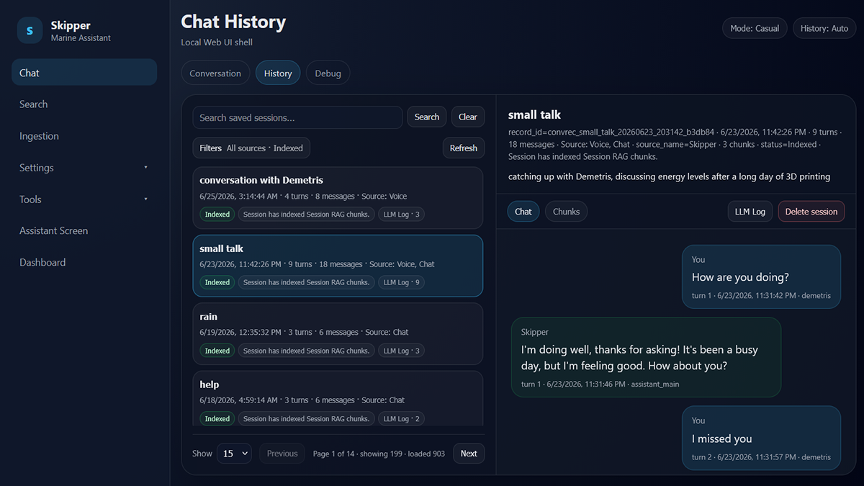This screenshot has height=486, width=864.
Task: Go to the Next page of sessions
Action: 469,454
